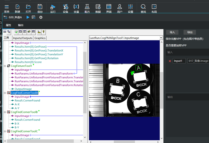
Task: Open the LastRun.CogPMAlignTool1.InputImage dropdown
Action: [161, 38]
